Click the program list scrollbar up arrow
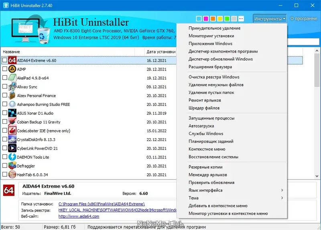The image size is (321, 230). [317, 50]
